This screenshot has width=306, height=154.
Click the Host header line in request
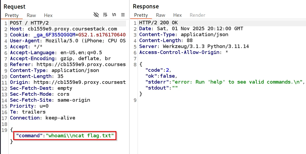click(63, 29)
